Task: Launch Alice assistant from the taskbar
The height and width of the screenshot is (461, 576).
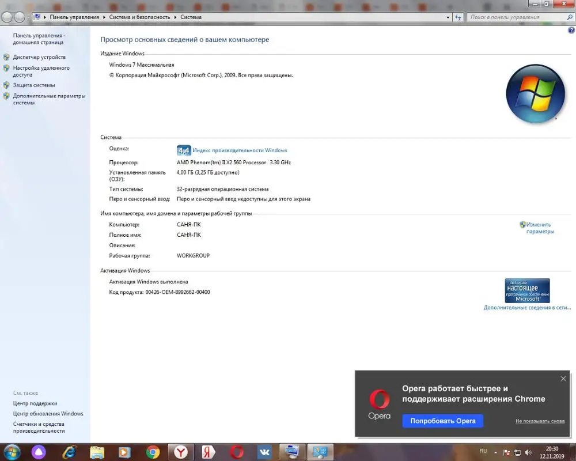Action: pos(39,452)
